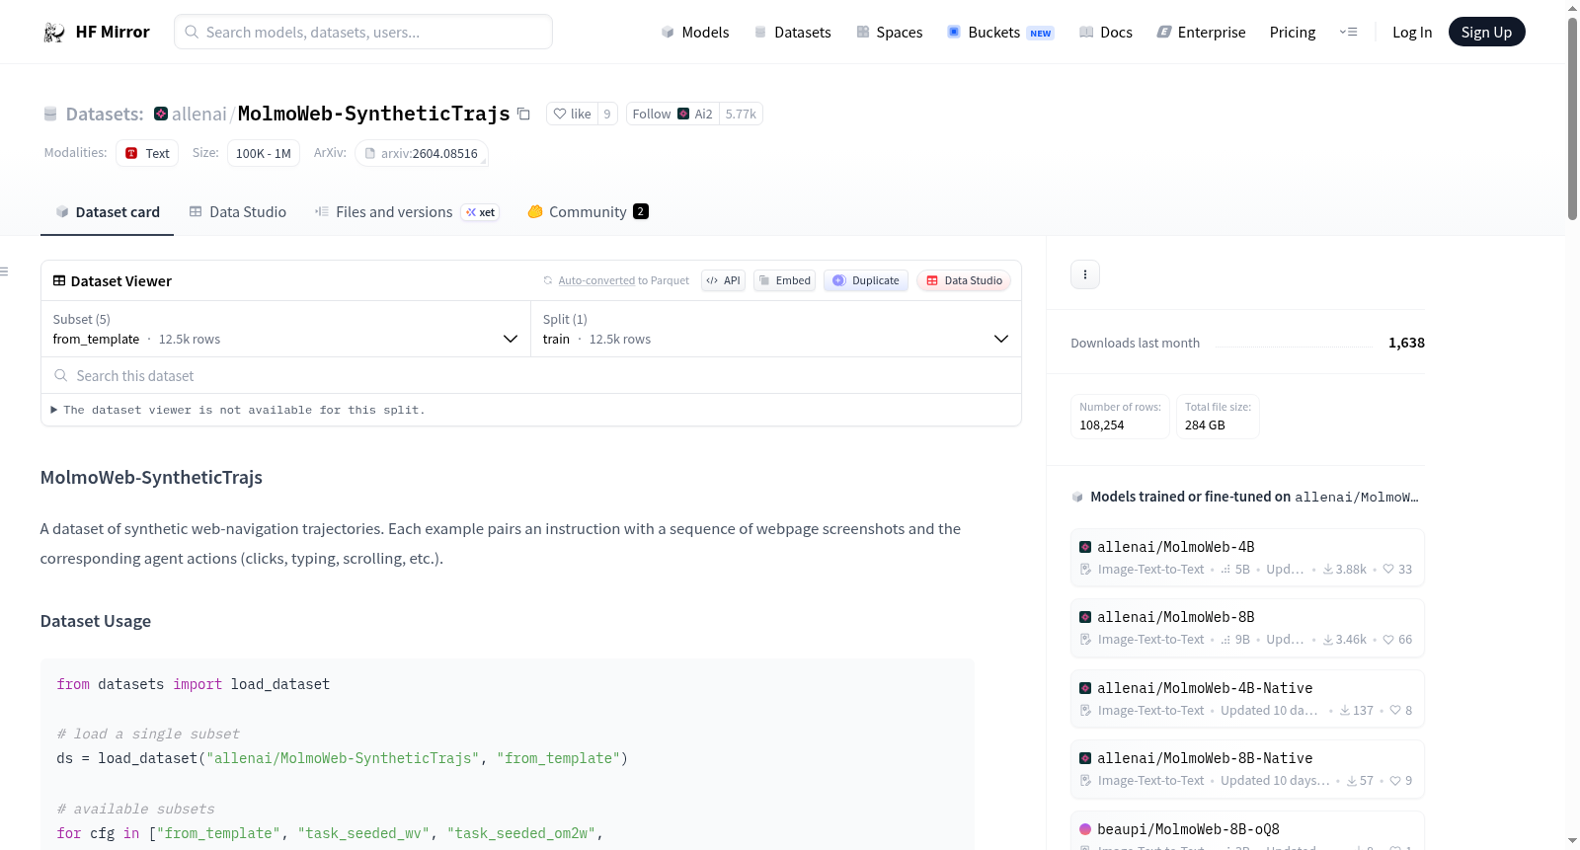Screen dimensions: 1580x850
Task: Open the beaupi/MolmoWeb-8B-oQ8 model card
Action: tap(1247, 831)
